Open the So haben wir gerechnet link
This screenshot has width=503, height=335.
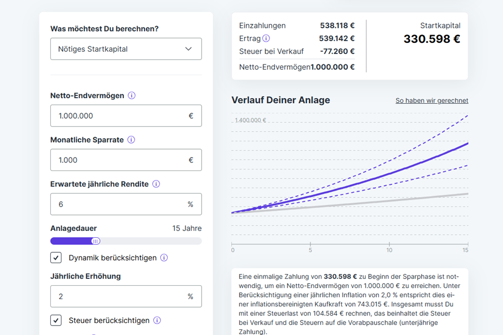point(432,101)
